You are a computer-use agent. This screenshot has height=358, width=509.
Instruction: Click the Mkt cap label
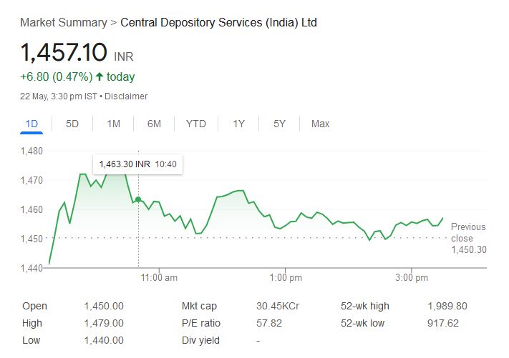(x=199, y=306)
